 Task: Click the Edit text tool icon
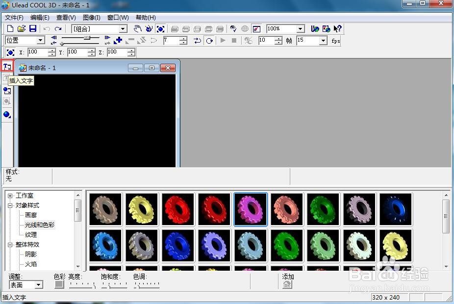click(7, 77)
